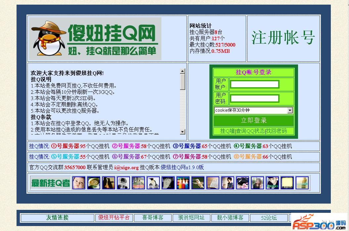
Task: Click the 最新挂Q者 label image
Action: (x=51, y=183)
